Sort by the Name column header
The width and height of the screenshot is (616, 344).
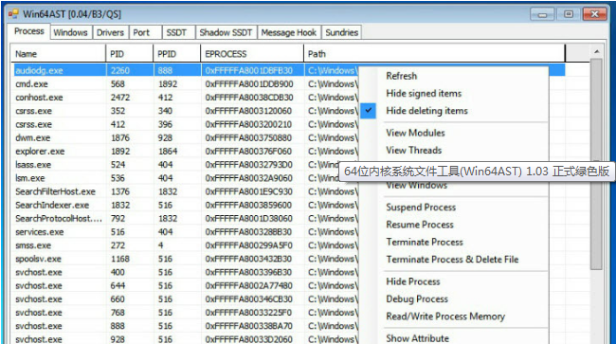point(59,54)
